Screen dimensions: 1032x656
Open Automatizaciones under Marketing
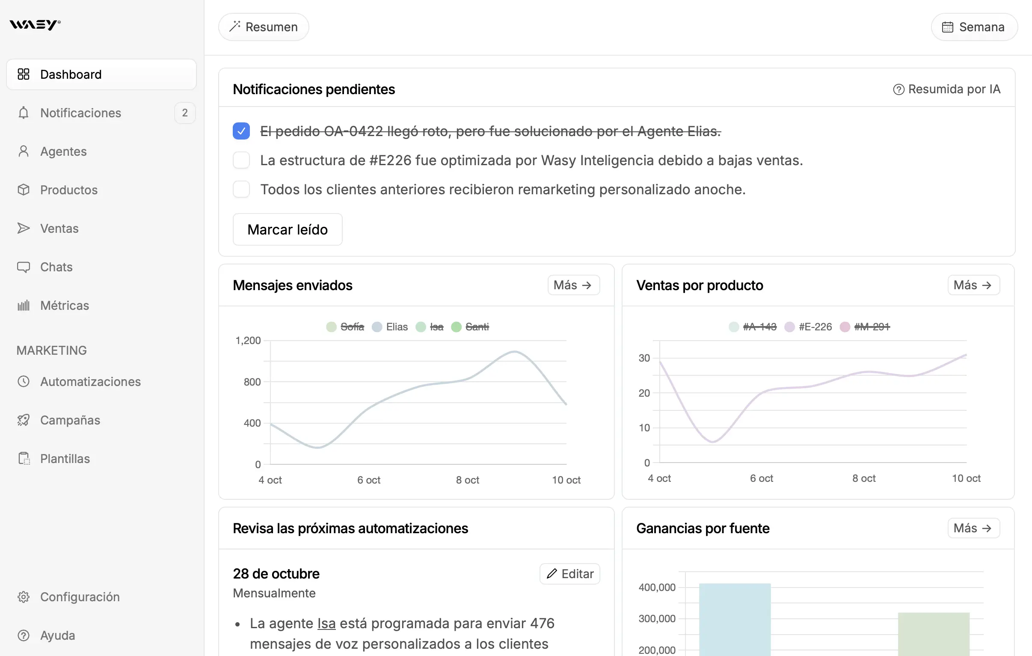click(90, 381)
